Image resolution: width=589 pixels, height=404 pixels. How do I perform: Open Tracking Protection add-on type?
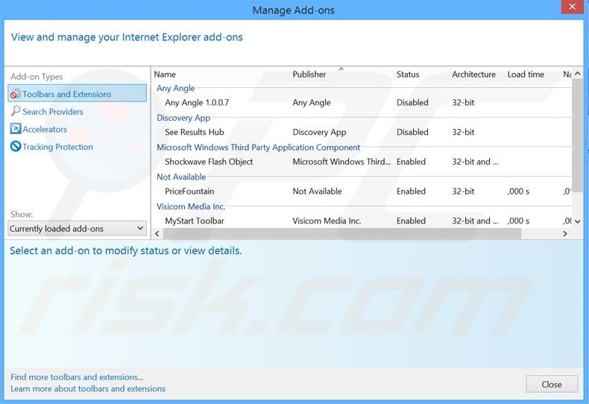tap(57, 147)
